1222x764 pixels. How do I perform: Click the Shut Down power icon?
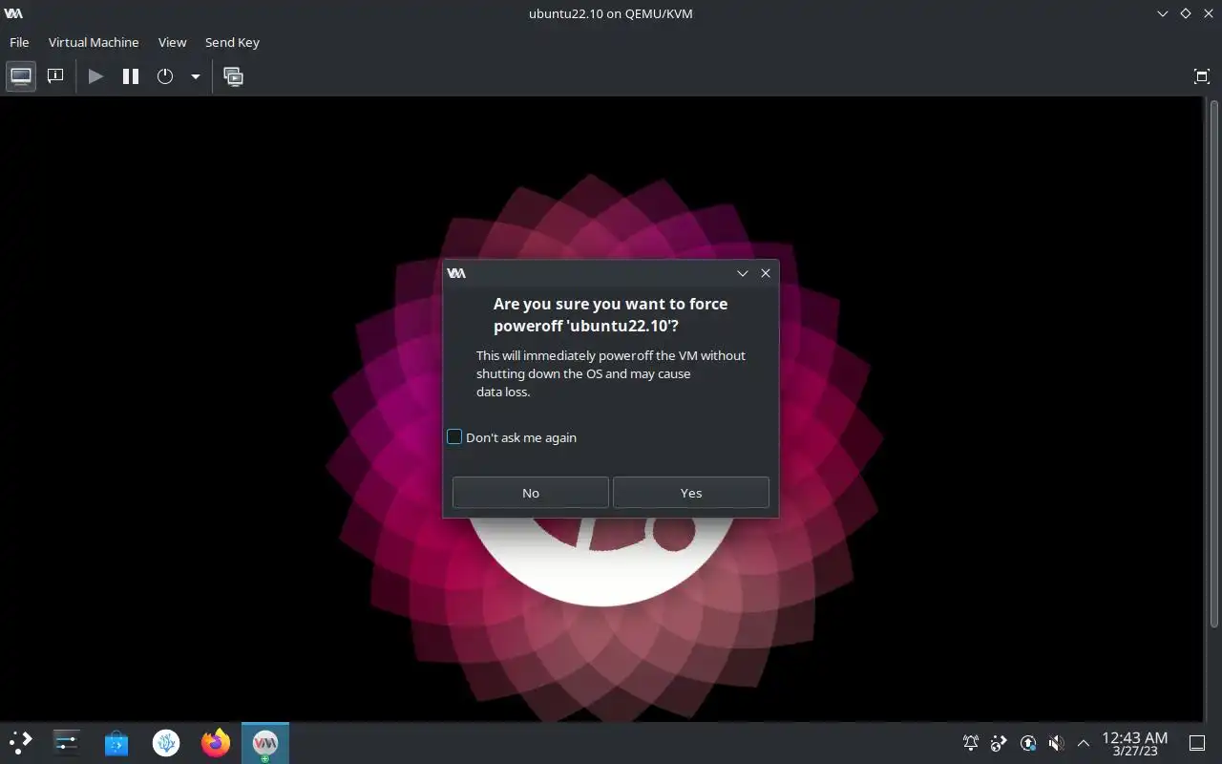[165, 76]
